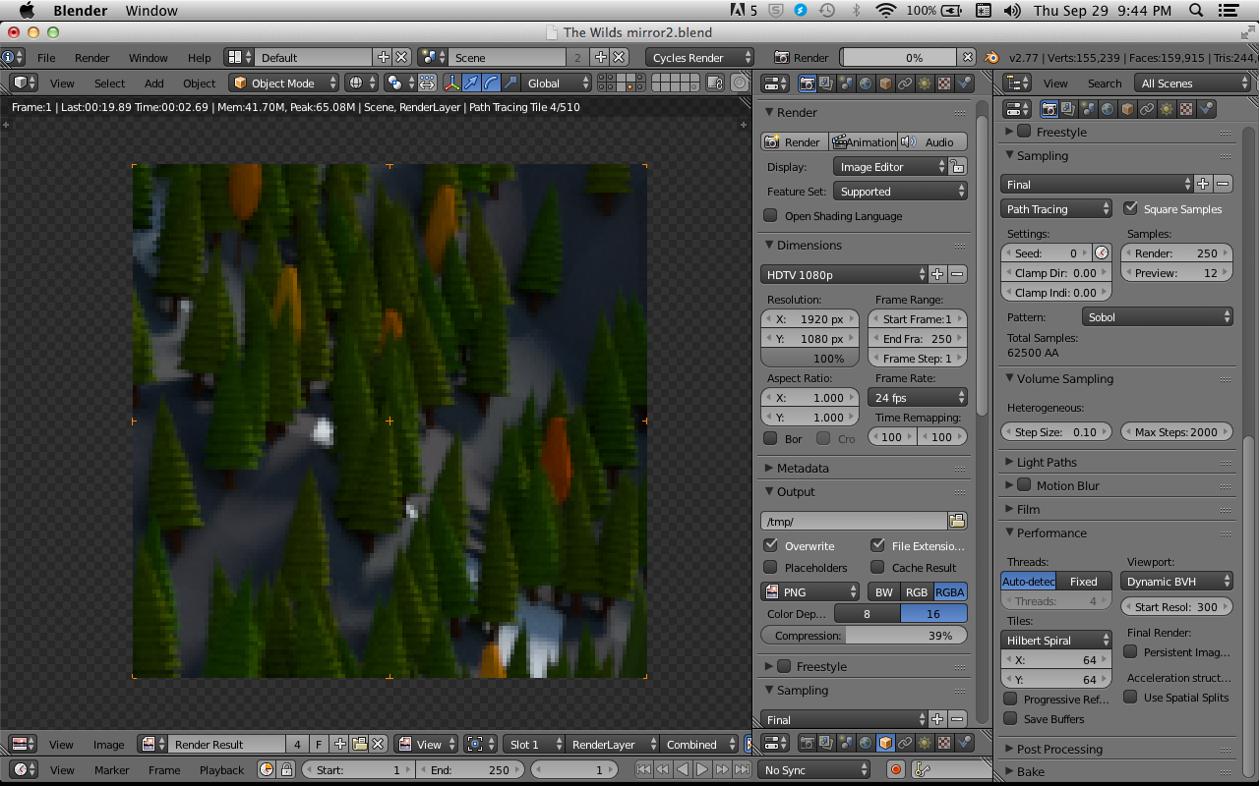Click the Audio render button
Viewport: 1259px width, 786px height.
coord(932,141)
